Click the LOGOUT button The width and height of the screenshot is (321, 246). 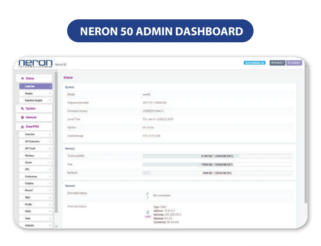tap(294, 62)
